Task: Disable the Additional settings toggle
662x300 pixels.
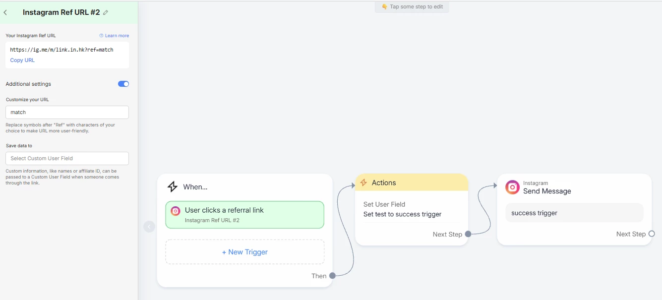Action: click(123, 84)
